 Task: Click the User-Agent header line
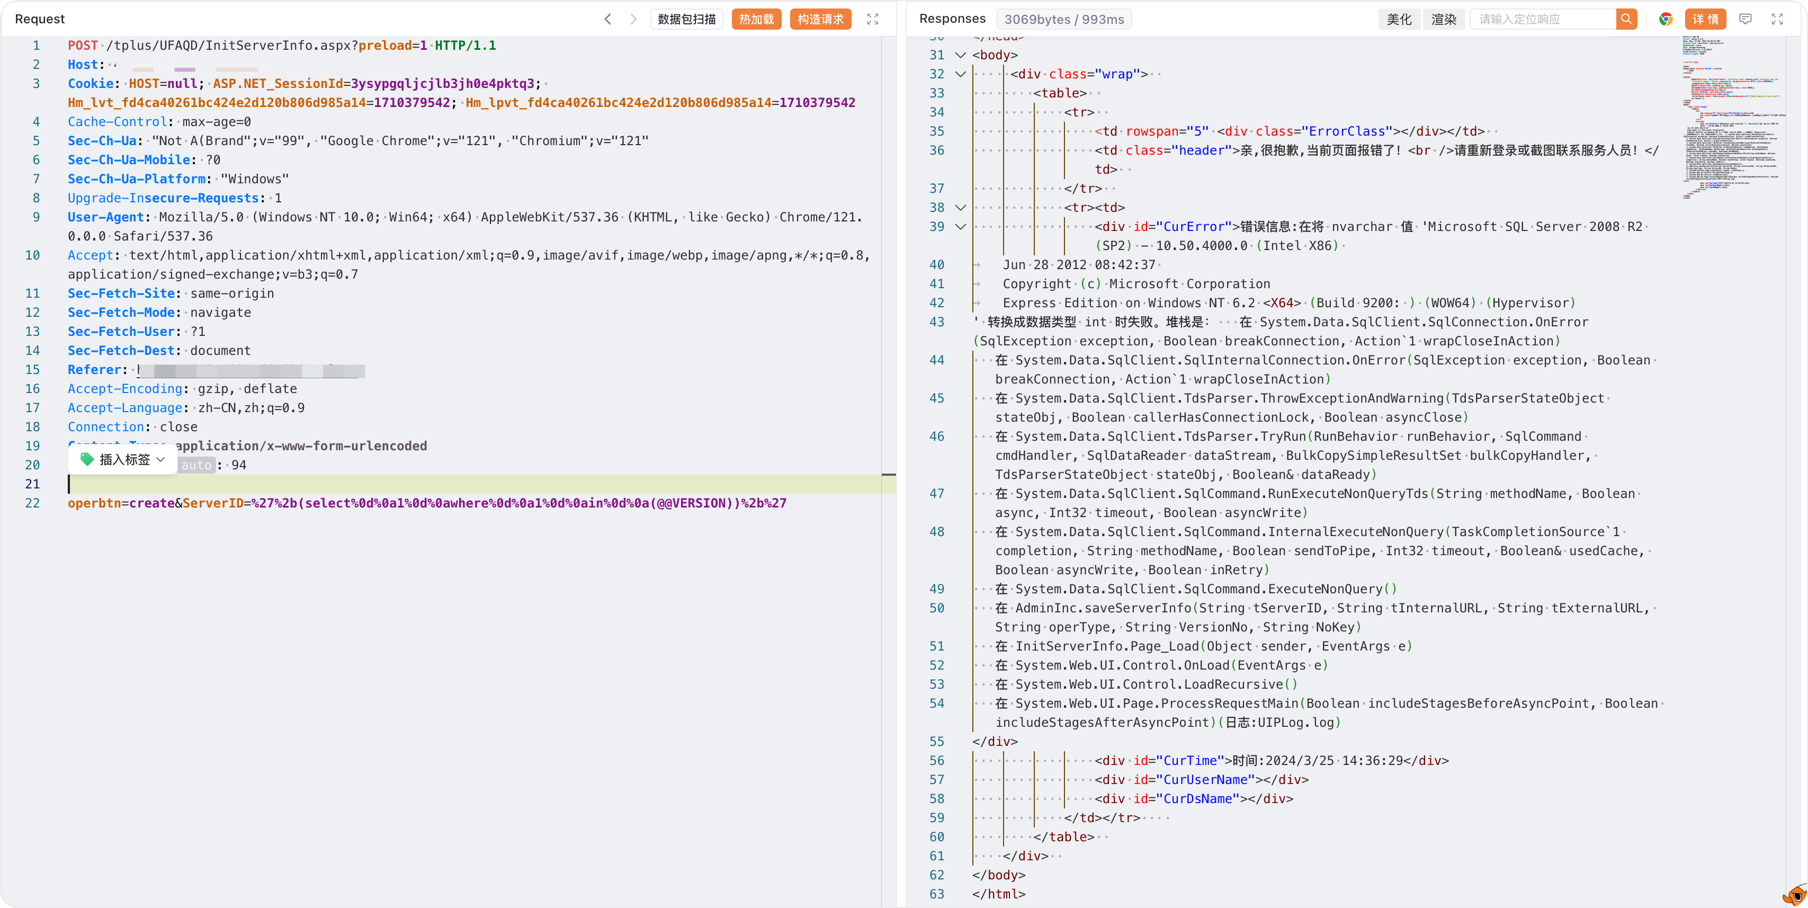(x=466, y=226)
